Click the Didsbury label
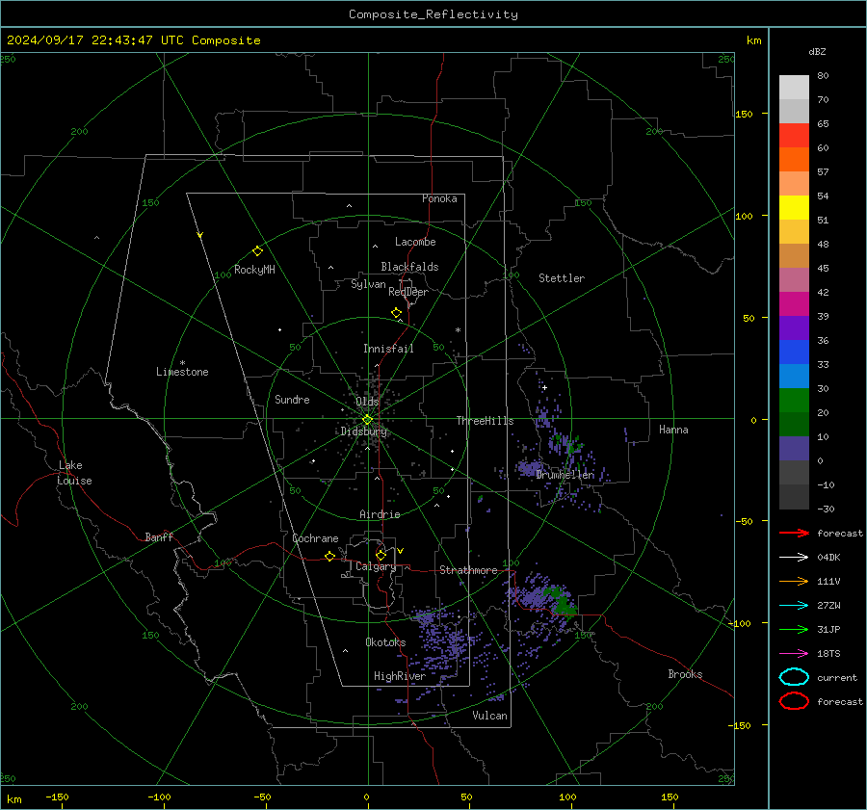 [364, 431]
